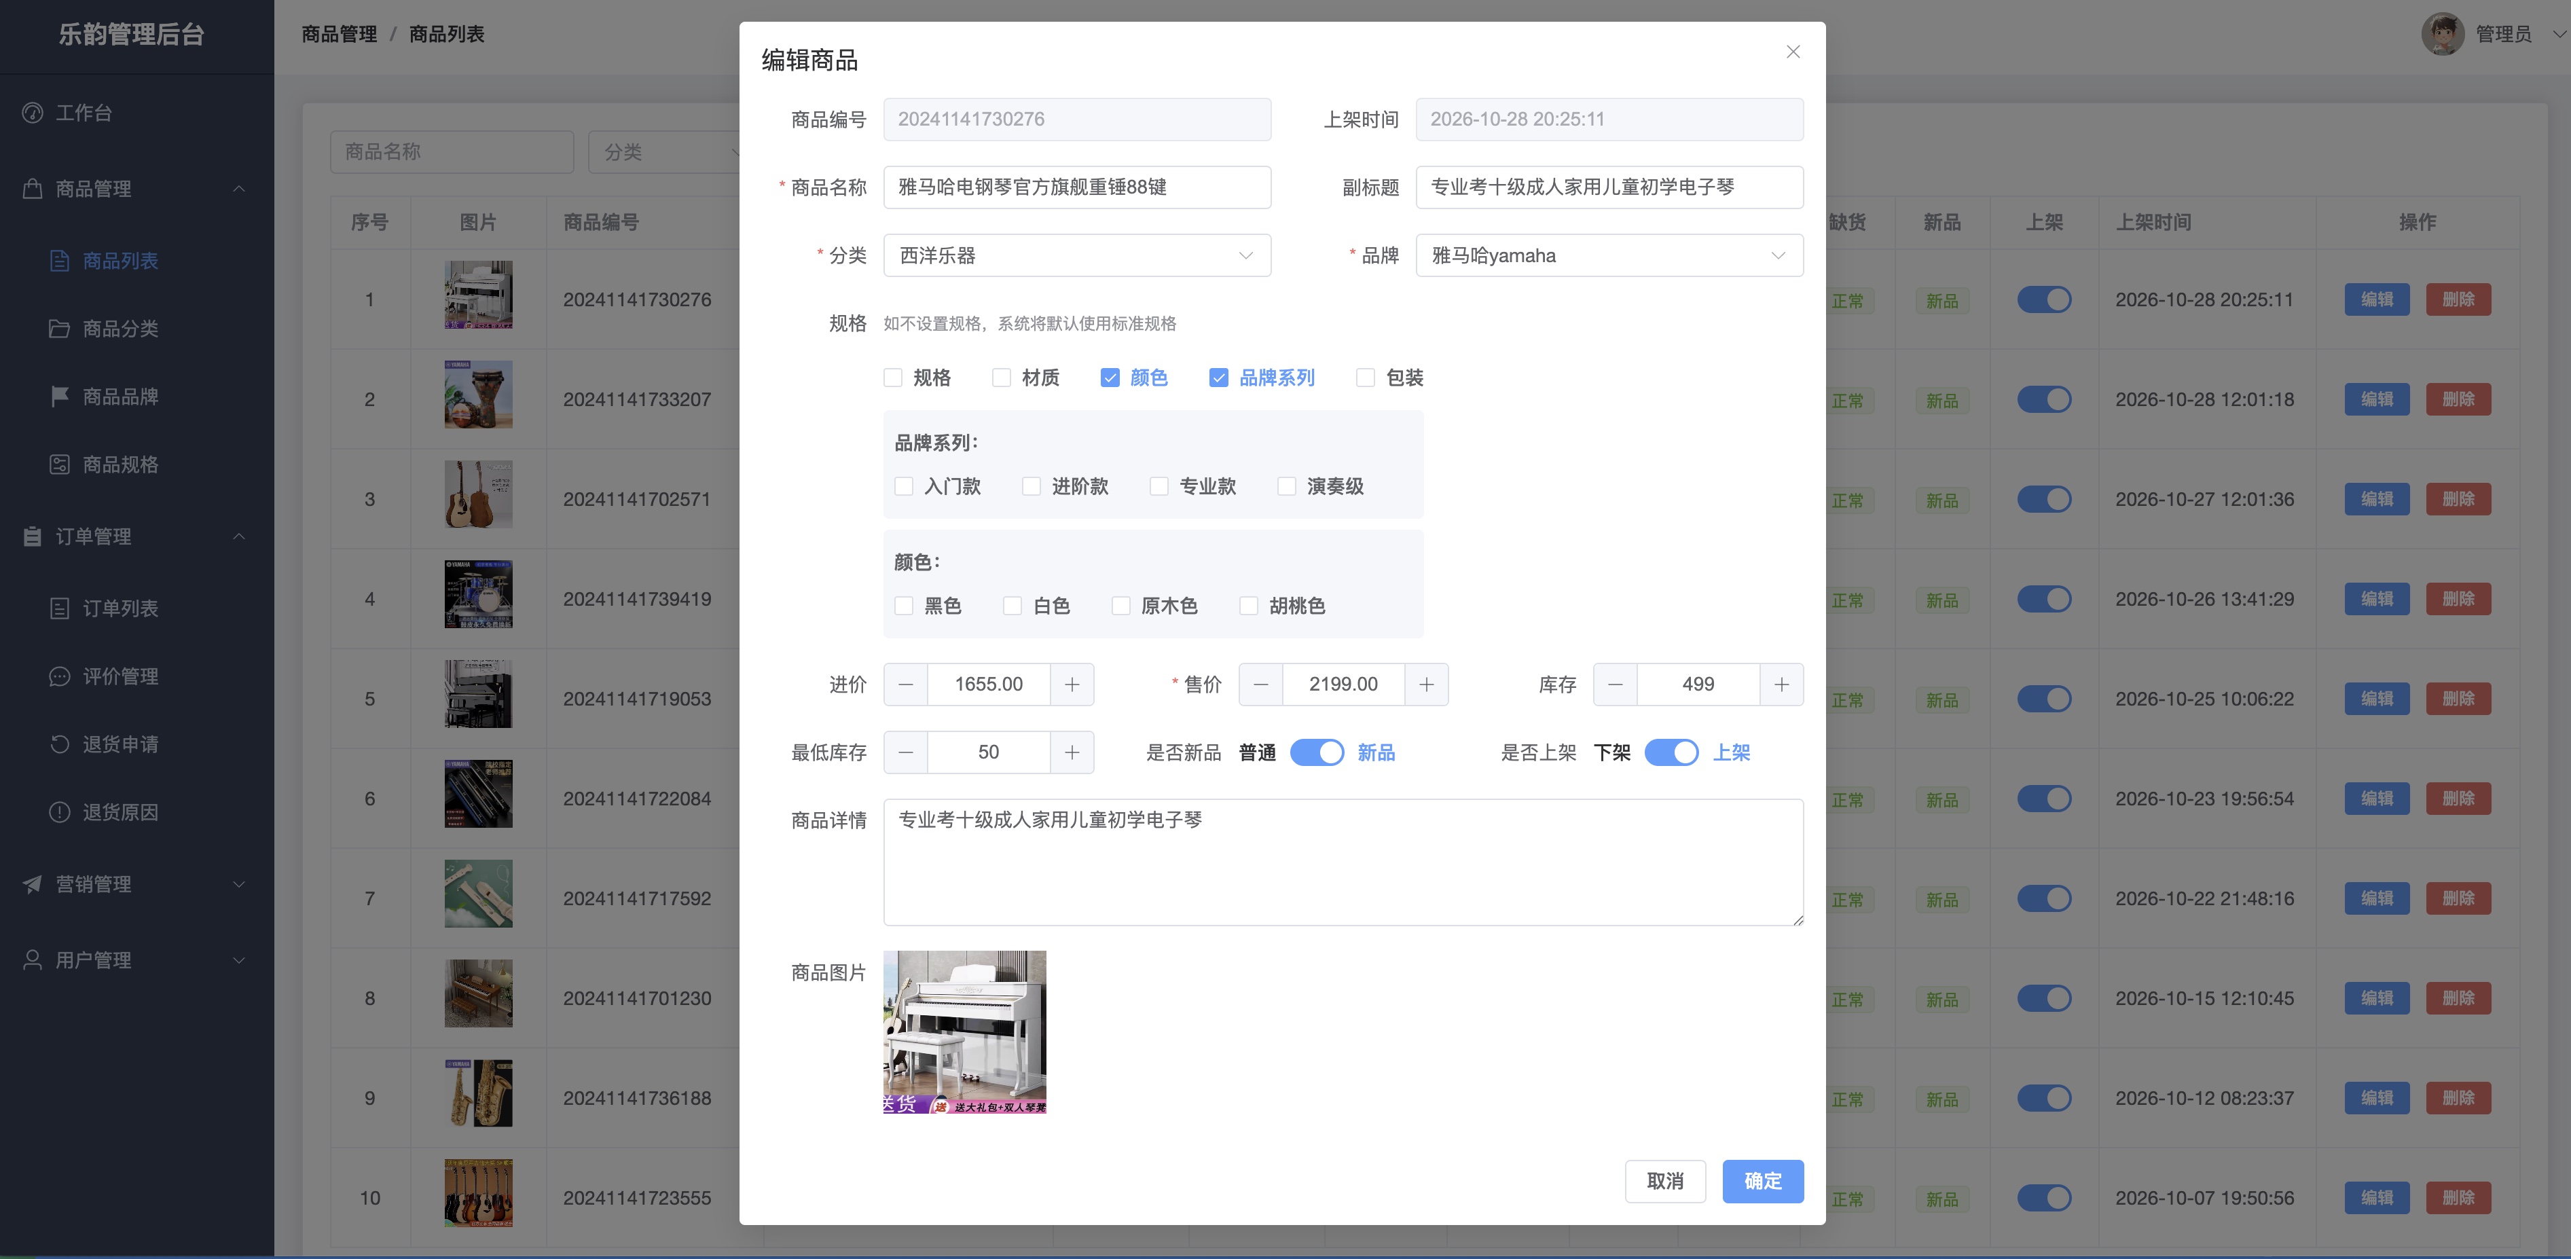Close the 编辑商品 dialog with X
2571x1259 pixels.
pyautogui.click(x=1793, y=52)
